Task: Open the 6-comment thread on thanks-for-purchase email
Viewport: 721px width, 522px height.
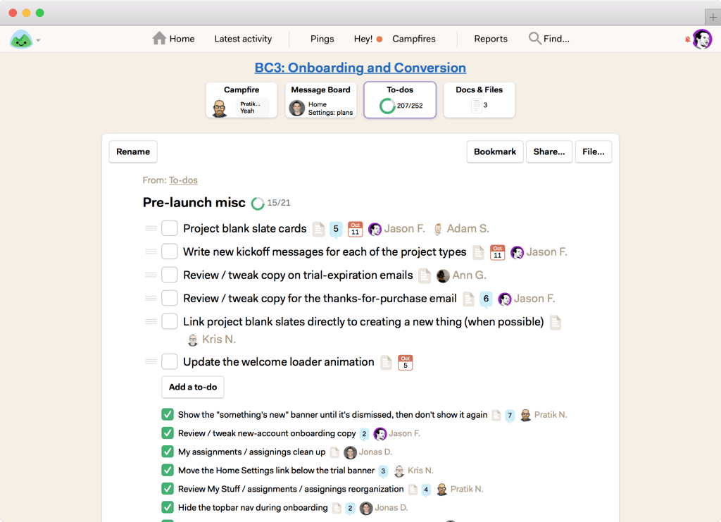Action: coord(486,299)
